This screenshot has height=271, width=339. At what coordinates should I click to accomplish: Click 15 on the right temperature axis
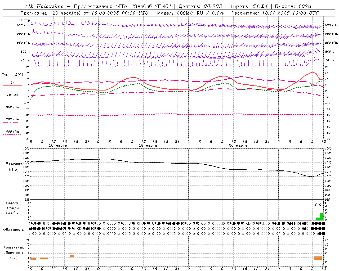pyautogui.click(x=327, y=73)
